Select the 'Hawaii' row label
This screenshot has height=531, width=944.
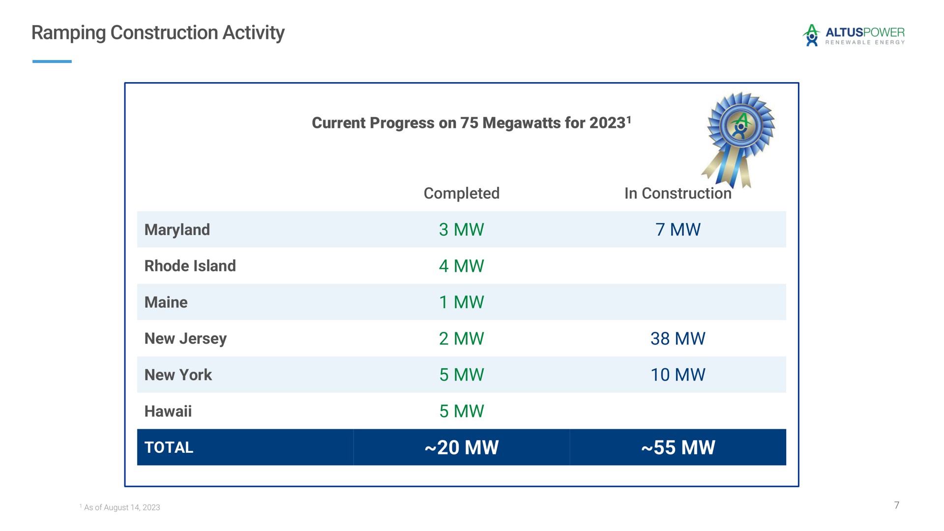[168, 412]
